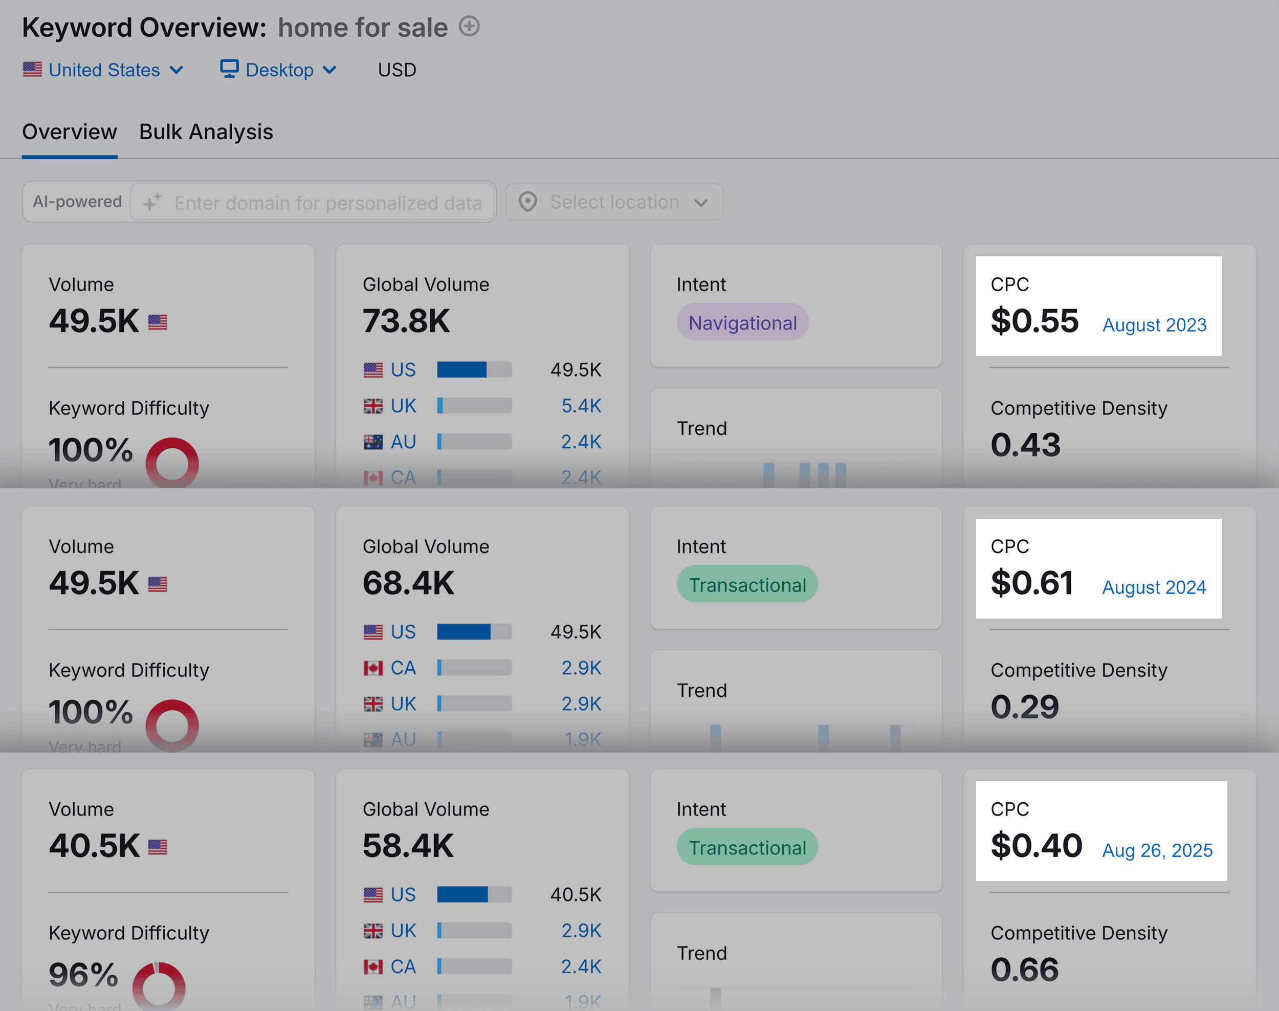Open the Desktop device dropdown
Viewport: 1279px width, 1011px height.
tap(279, 70)
